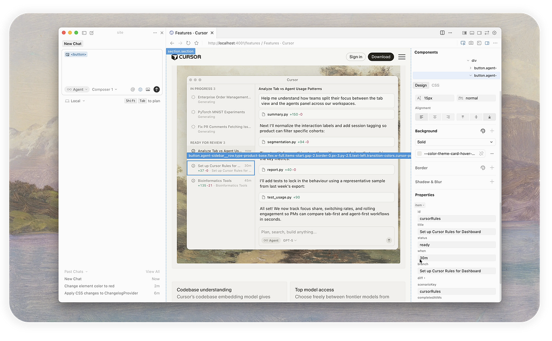The height and width of the screenshot is (341, 552).
Task: Remove the background fill with the minus icon
Action: (x=492, y=153)
